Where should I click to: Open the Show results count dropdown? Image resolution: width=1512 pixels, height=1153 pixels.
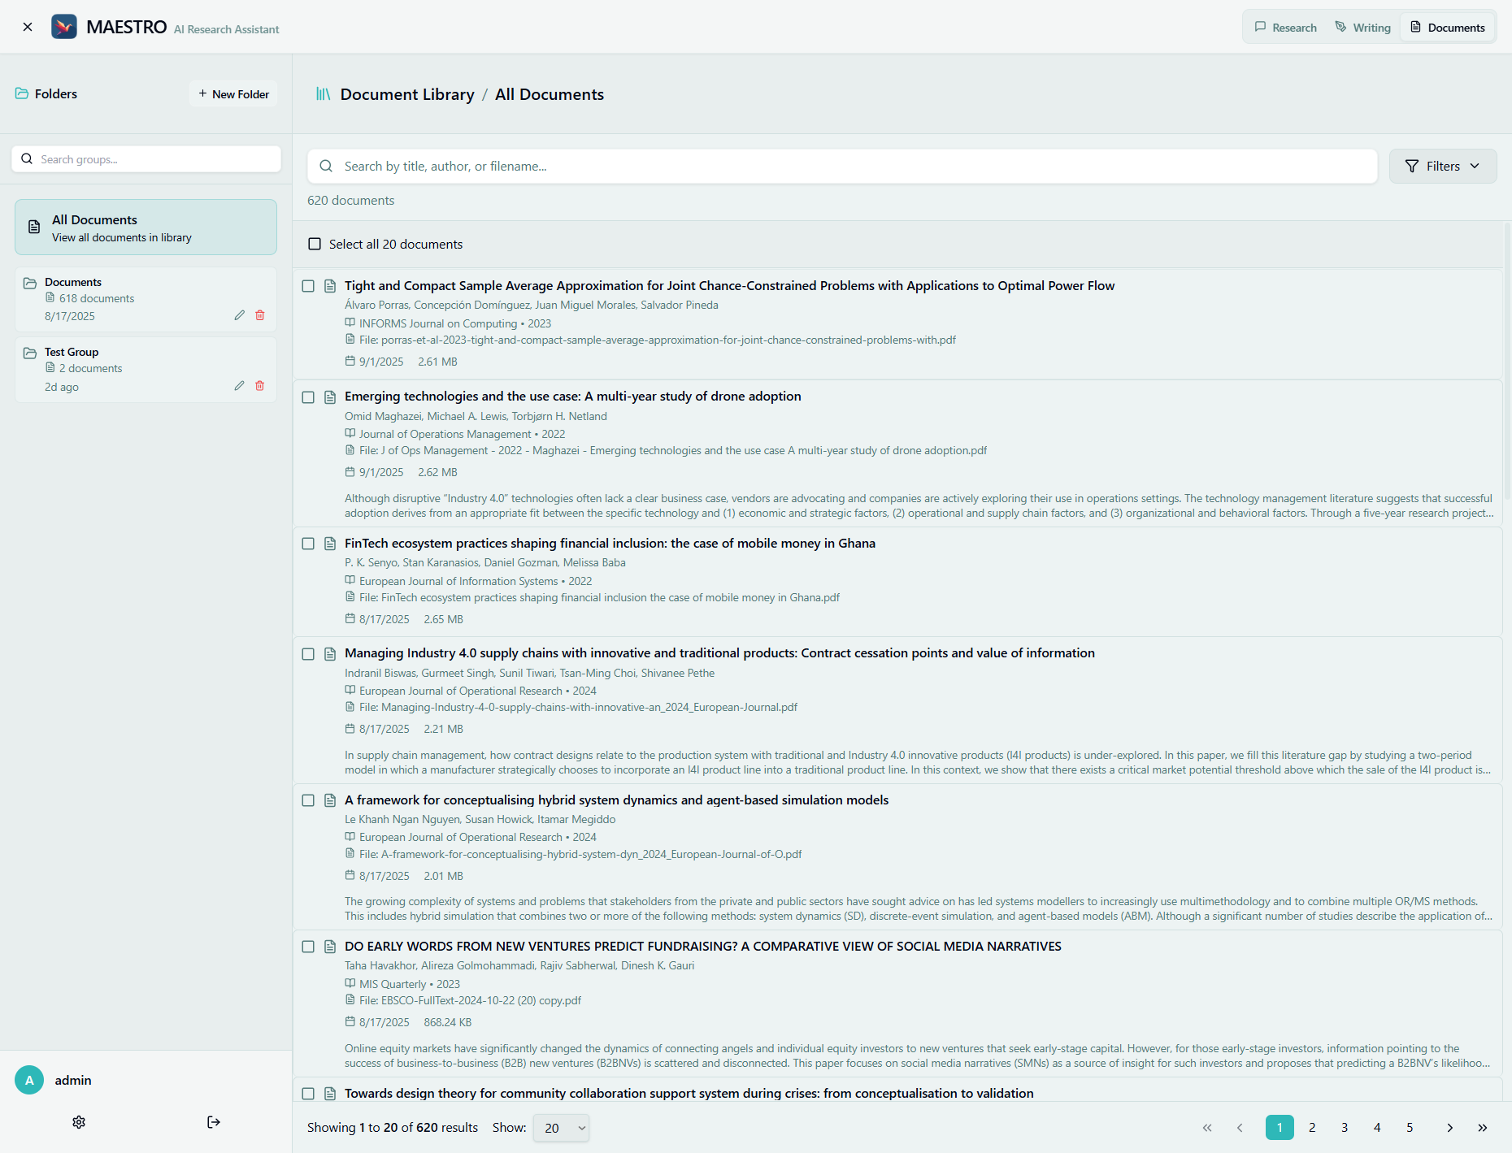click(560, 1128)
